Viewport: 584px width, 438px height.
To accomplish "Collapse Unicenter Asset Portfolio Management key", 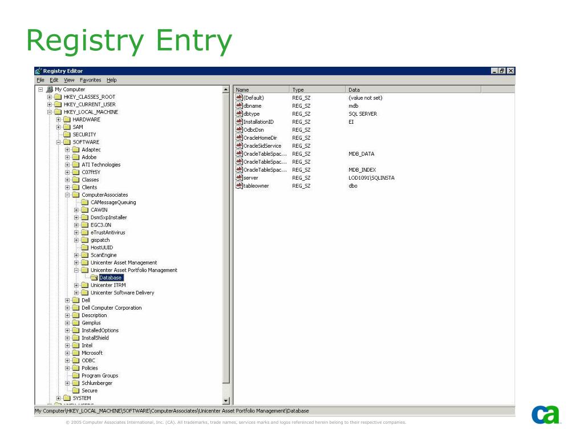I will 76,270.
